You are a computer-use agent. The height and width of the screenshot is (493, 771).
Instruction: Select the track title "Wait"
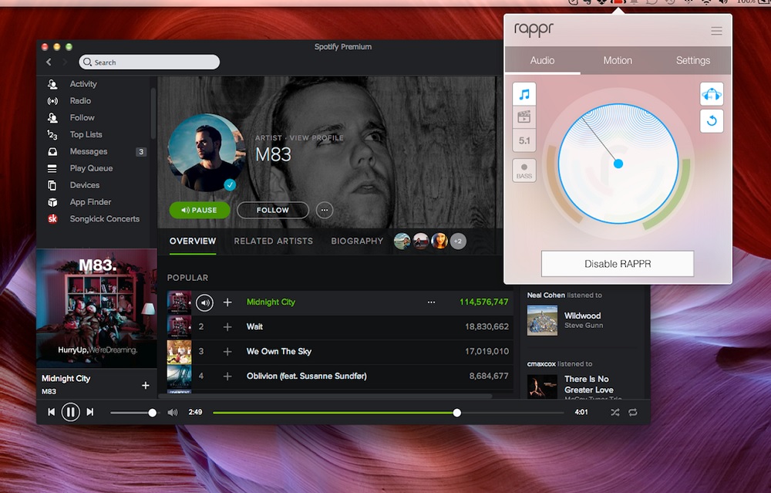click(x=254, y=326)
